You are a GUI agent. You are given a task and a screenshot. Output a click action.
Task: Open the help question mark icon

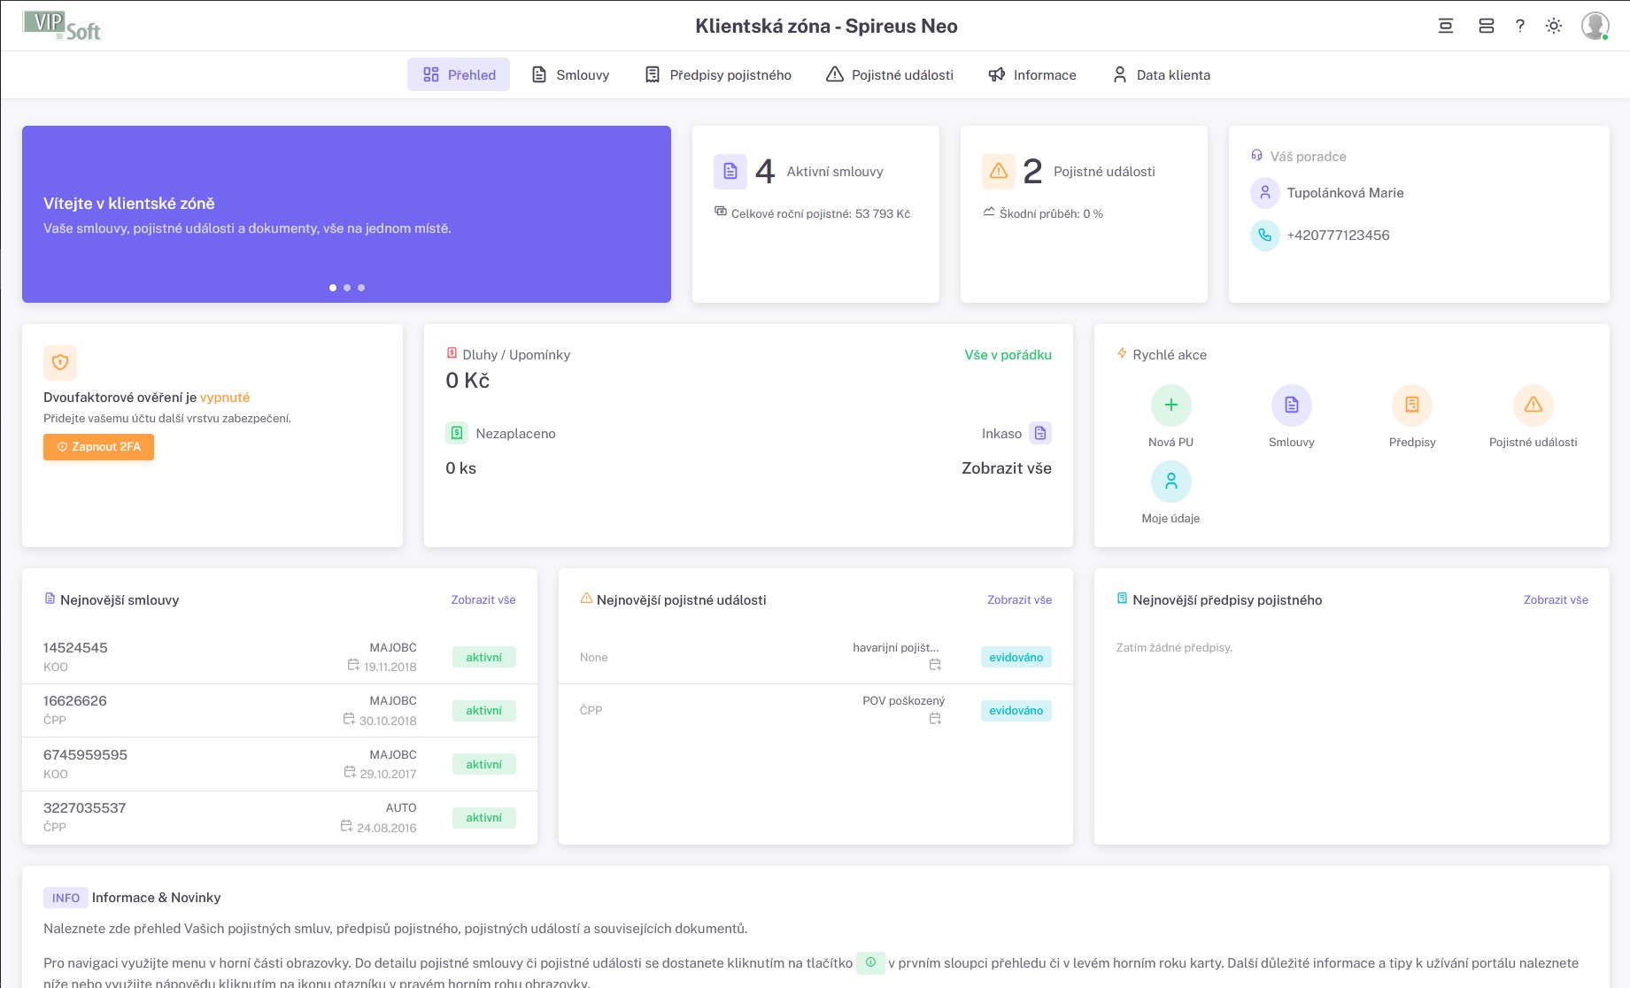(1520, 26)
